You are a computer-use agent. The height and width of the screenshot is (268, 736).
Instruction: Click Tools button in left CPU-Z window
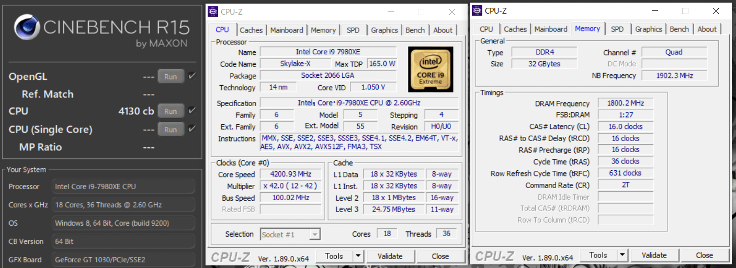click(334, 256)
